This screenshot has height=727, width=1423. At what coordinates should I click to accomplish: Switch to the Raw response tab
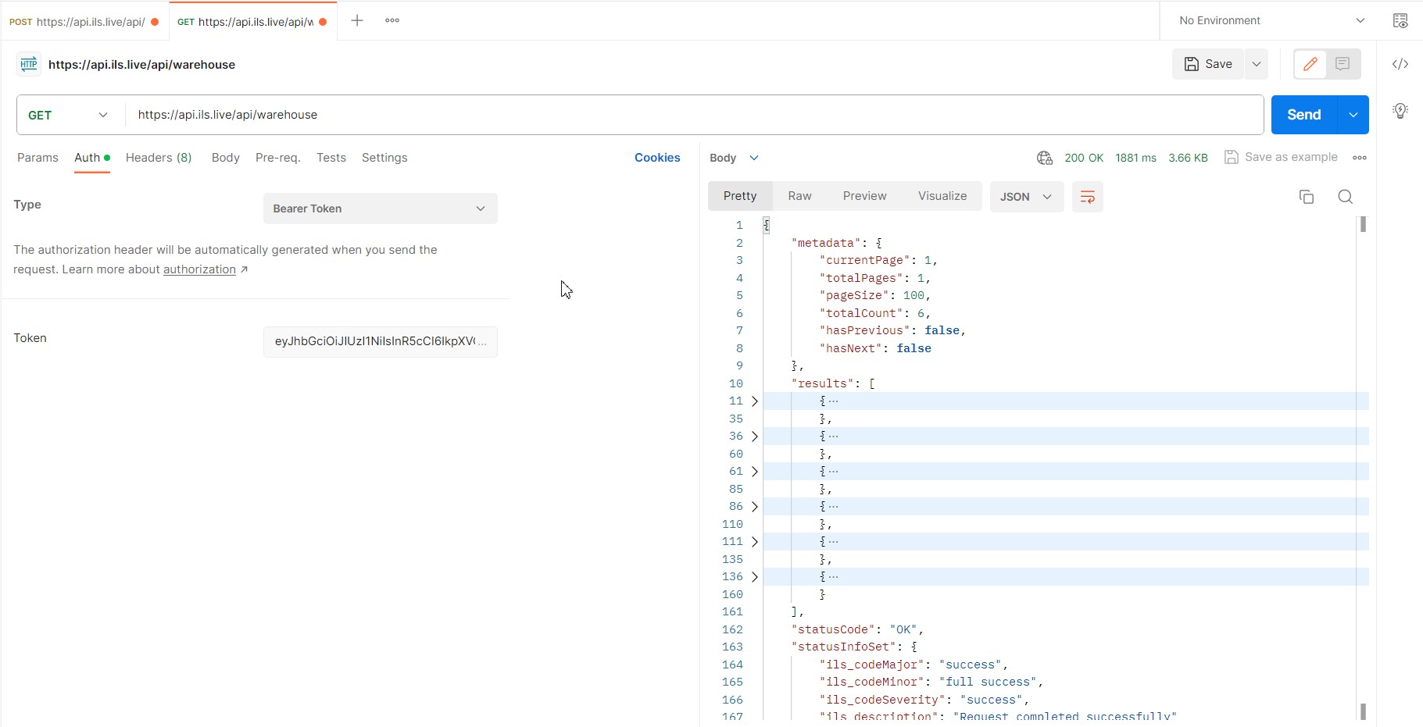point(799,196)
